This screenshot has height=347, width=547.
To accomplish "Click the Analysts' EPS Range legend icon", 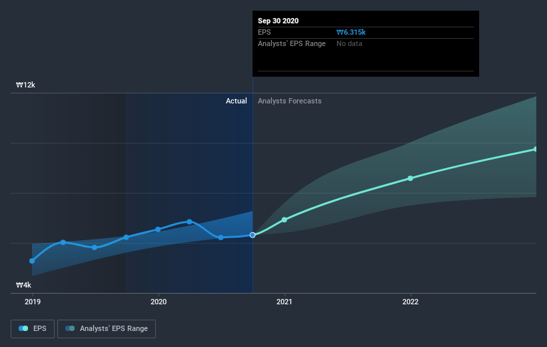I will click(70, 328).
